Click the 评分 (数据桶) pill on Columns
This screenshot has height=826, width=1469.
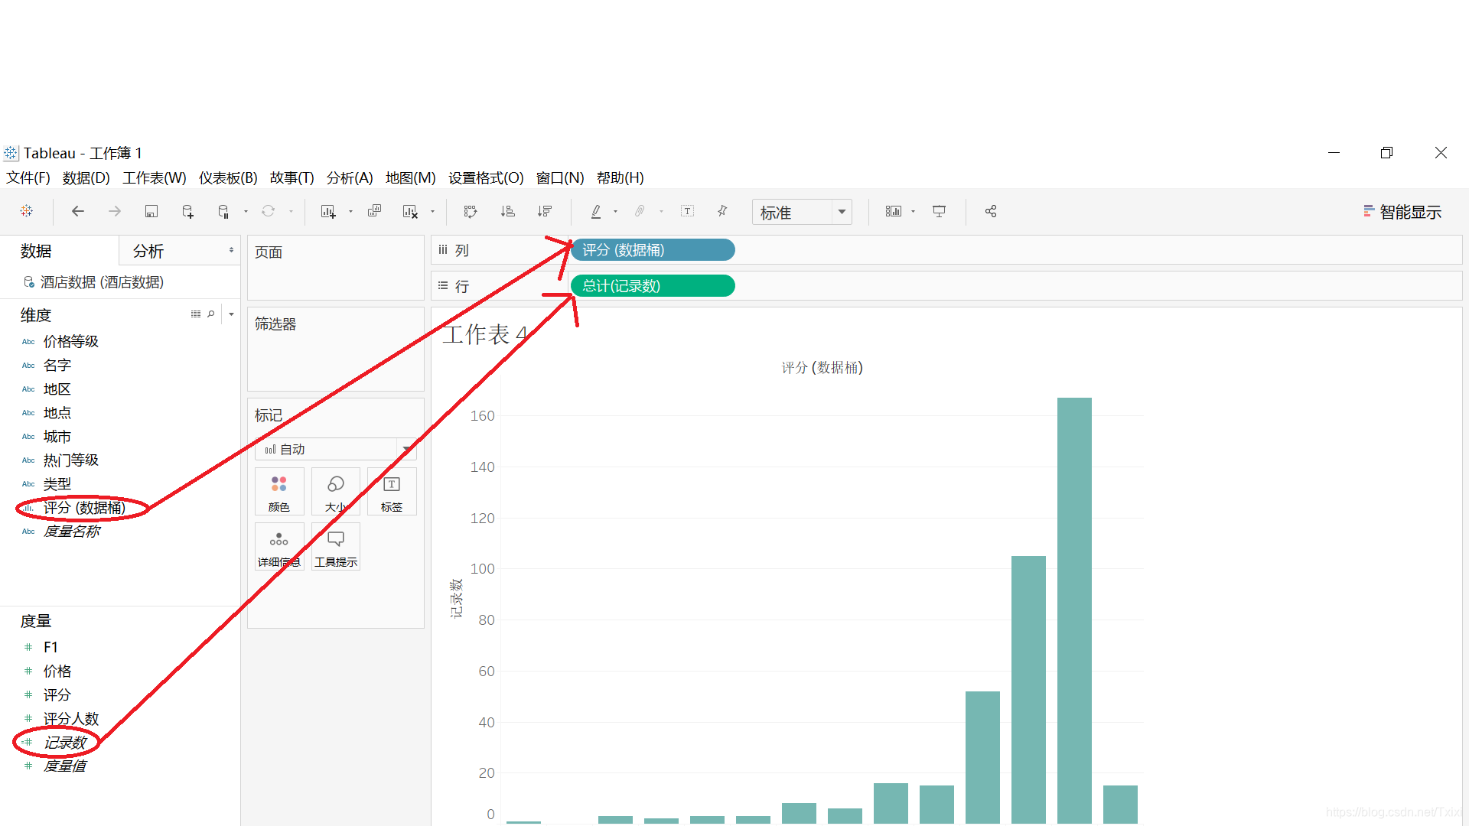pyautogui.click(x=653, y=250)
